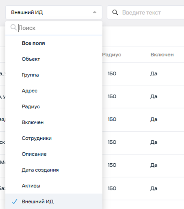This screenshot has height=209, width=184.
Task: Click radius value 150 in first table row
Action: [112, 74]
